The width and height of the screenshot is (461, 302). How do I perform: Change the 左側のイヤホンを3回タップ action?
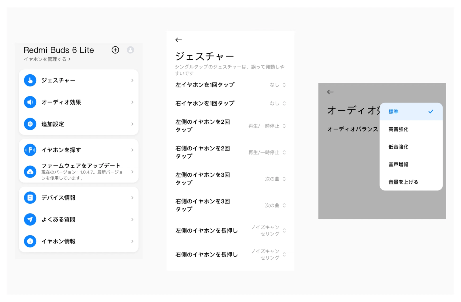click(x=275, y=179)
